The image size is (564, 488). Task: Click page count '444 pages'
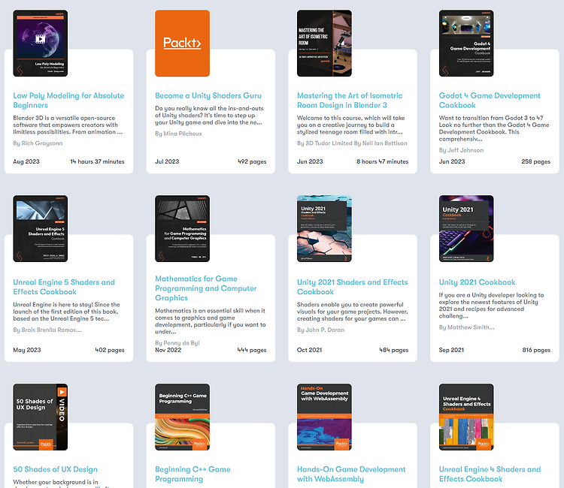(252, 350)
